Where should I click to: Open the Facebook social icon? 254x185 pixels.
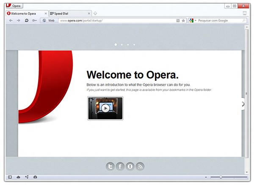click(120, 166)
